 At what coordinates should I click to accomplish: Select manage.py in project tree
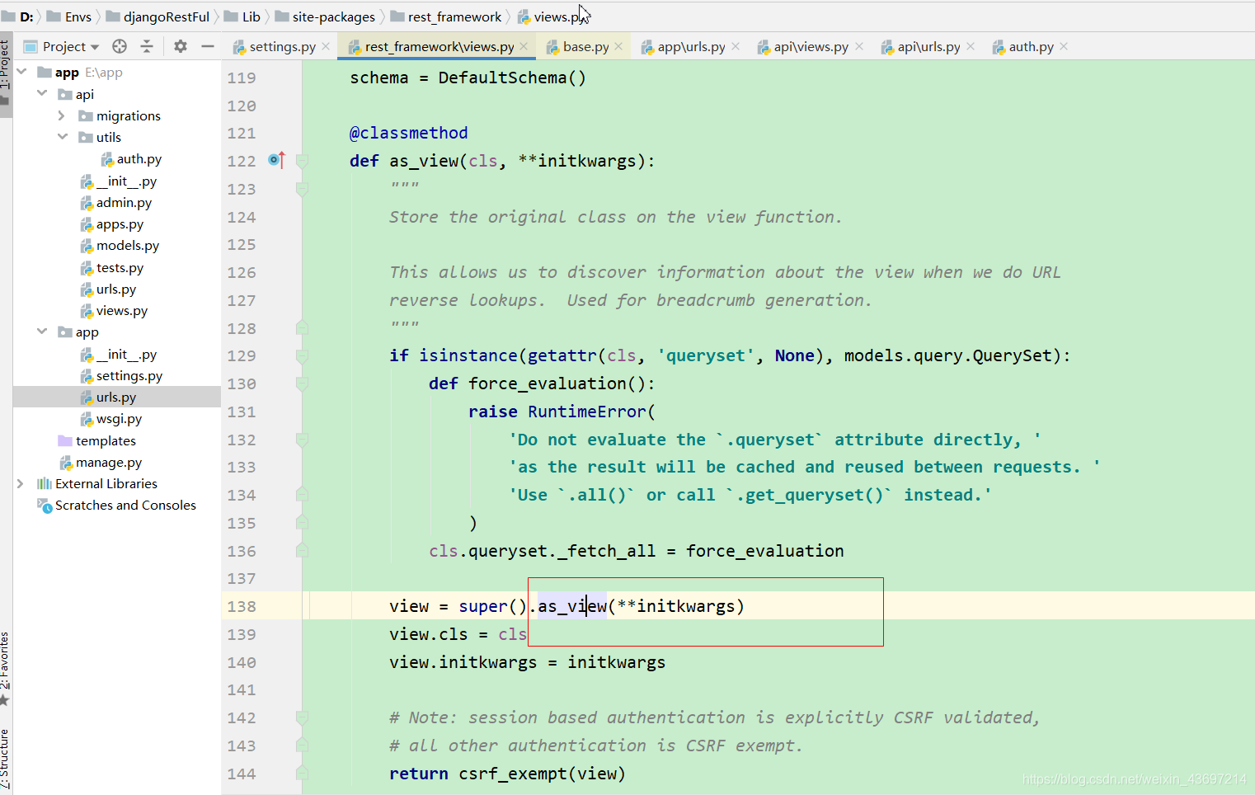click(x=101, y=463)
